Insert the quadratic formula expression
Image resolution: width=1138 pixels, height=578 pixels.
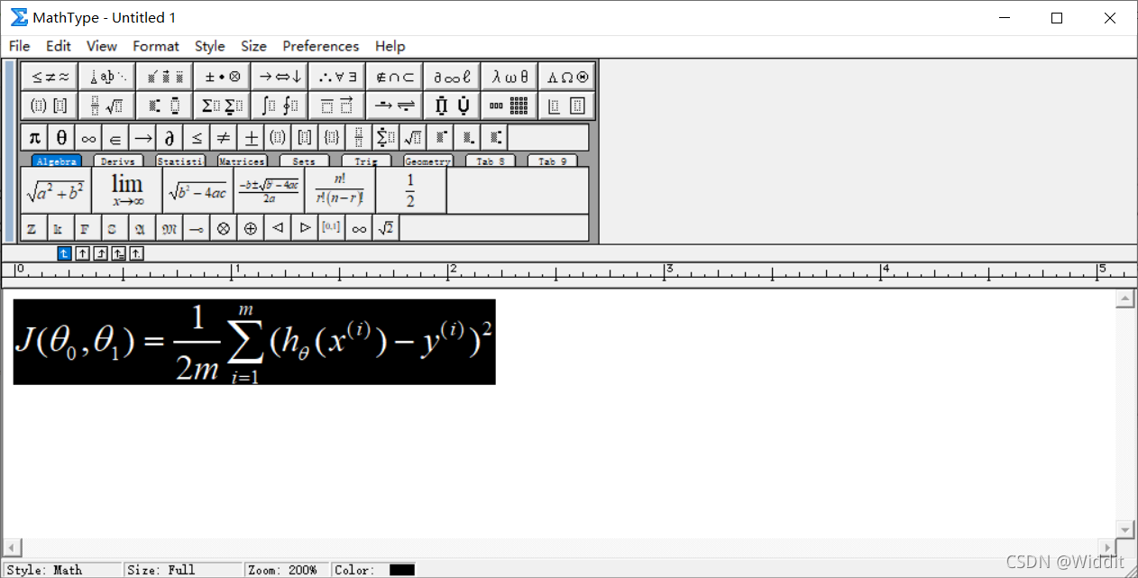[269, 190]
